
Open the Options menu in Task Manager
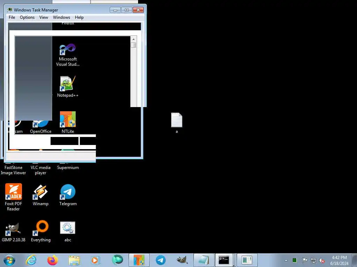pyautogui.click(x=27, y=17)
